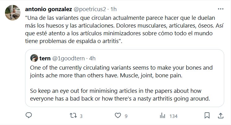
Task: Like the tweet with the heart icon
Action: tap(117, 116)
